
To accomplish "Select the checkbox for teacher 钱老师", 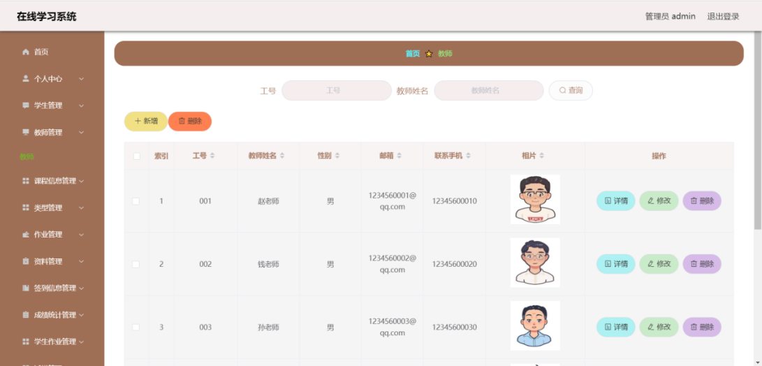I will click(136, 264).
